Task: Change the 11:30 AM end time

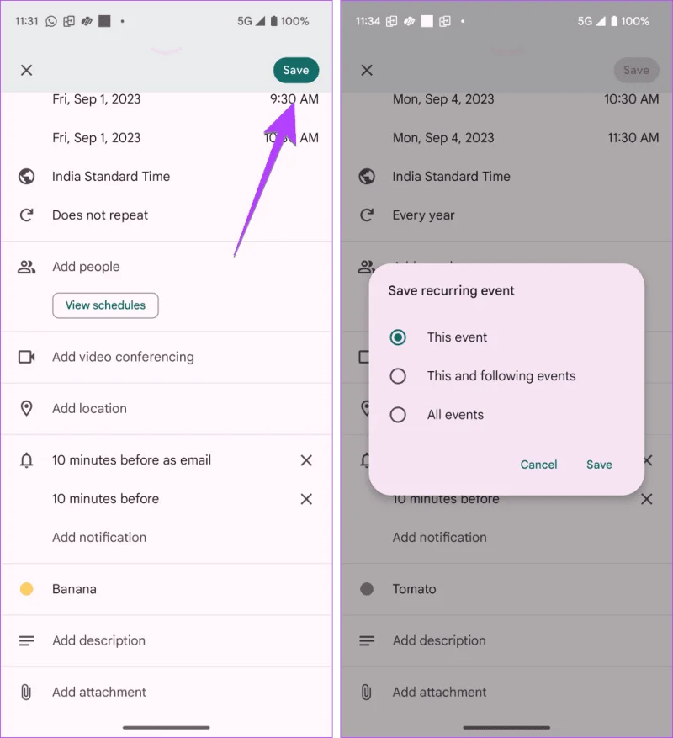Action: (633, 137)
